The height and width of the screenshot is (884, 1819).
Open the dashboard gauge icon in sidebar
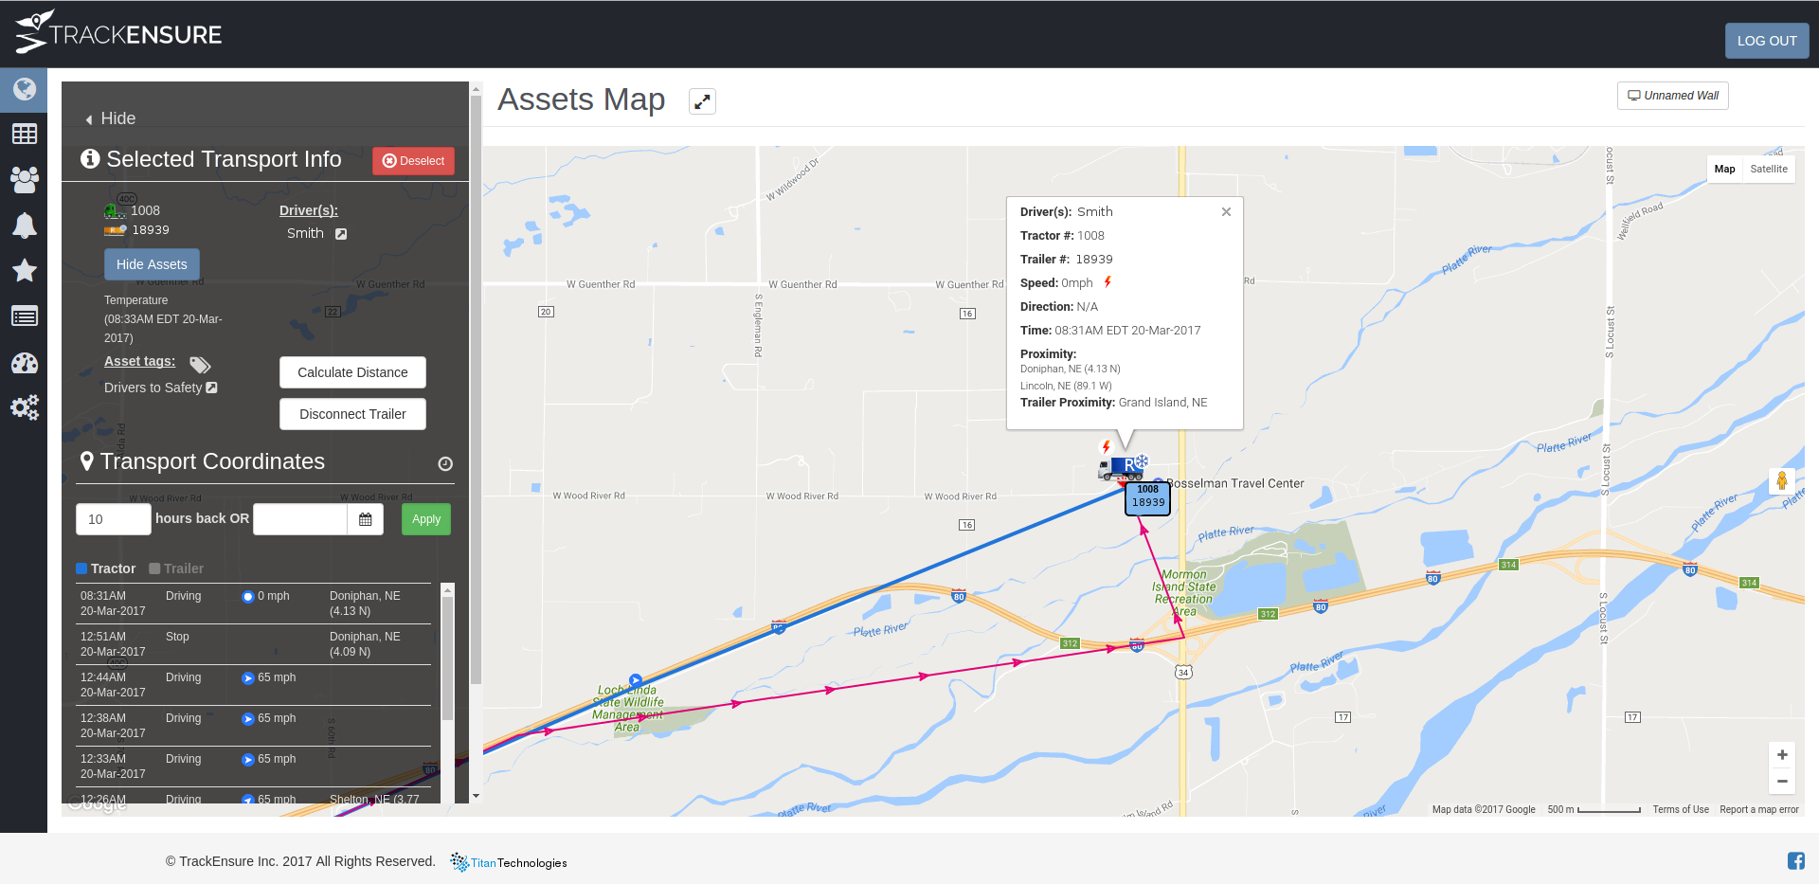tap(24, 362)
